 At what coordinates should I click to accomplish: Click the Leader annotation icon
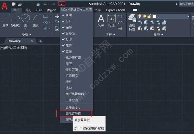tap(120, 22)
